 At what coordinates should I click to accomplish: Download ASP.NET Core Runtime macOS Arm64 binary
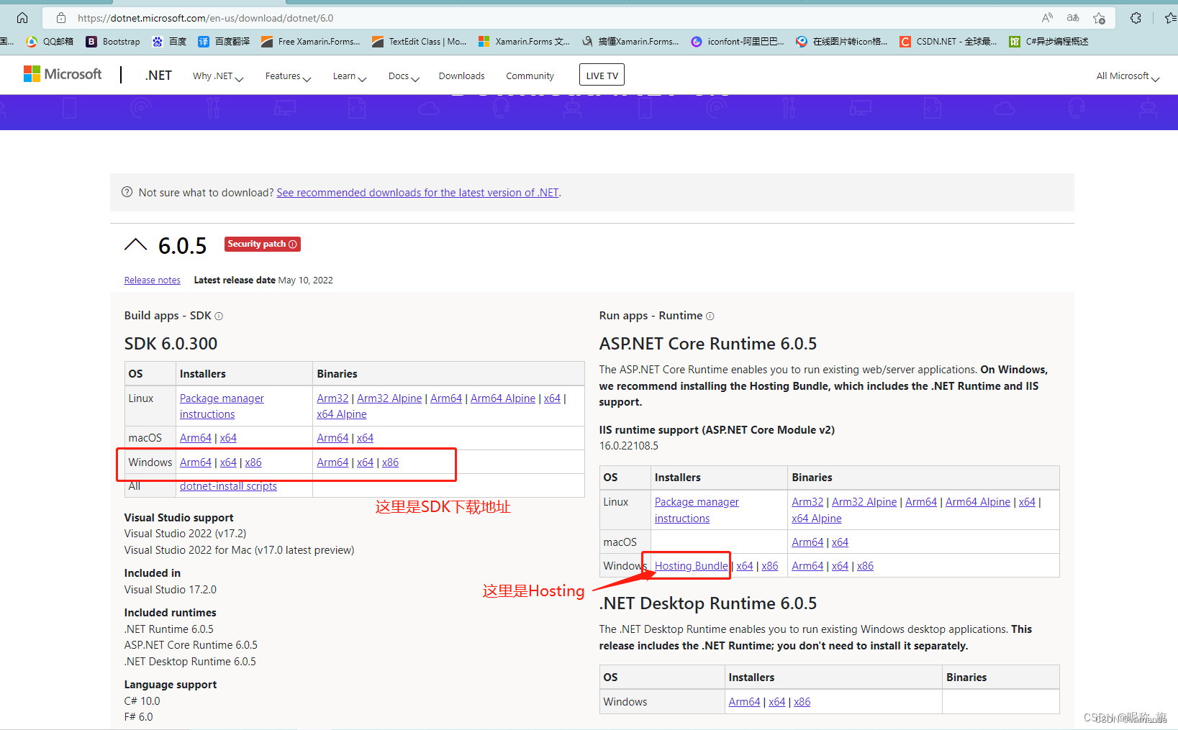[807, 542]
